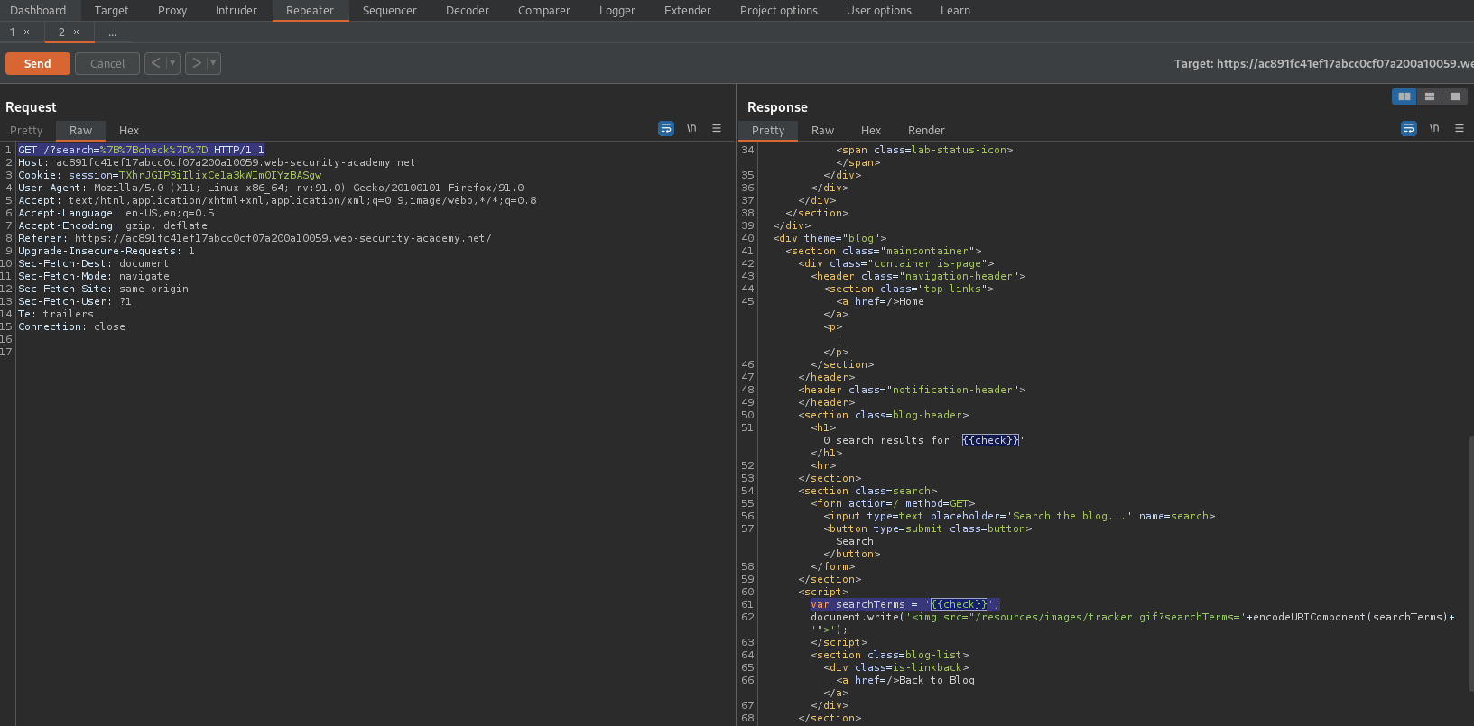The height and width of the screenshot is (726, 1474).
Task: Click the document.write line in response
Action: point(1133,618)
